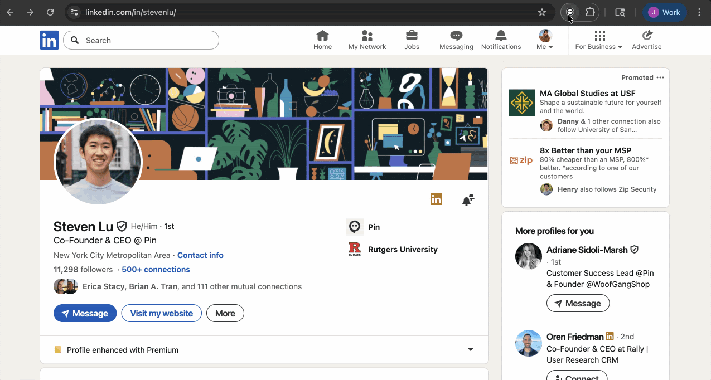Click the Rutgers University logo
This screenshot has width=711, height=380.
(x=354, y=249)
